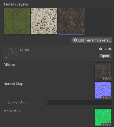
Task: Open help for the scree terrain layer
Action: click(x=101, y=49)
